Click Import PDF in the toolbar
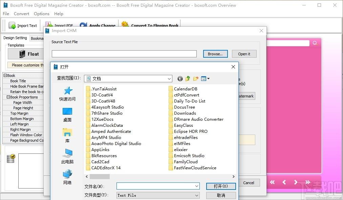 59,26
